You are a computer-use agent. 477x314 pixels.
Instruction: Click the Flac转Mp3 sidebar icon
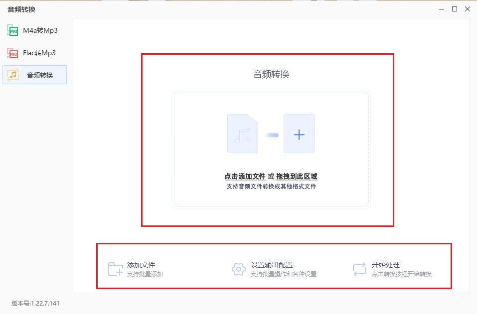click(12, 53)
